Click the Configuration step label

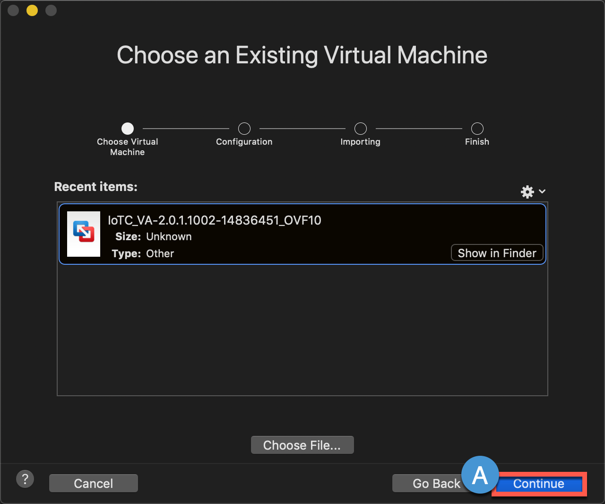[244, 142]
